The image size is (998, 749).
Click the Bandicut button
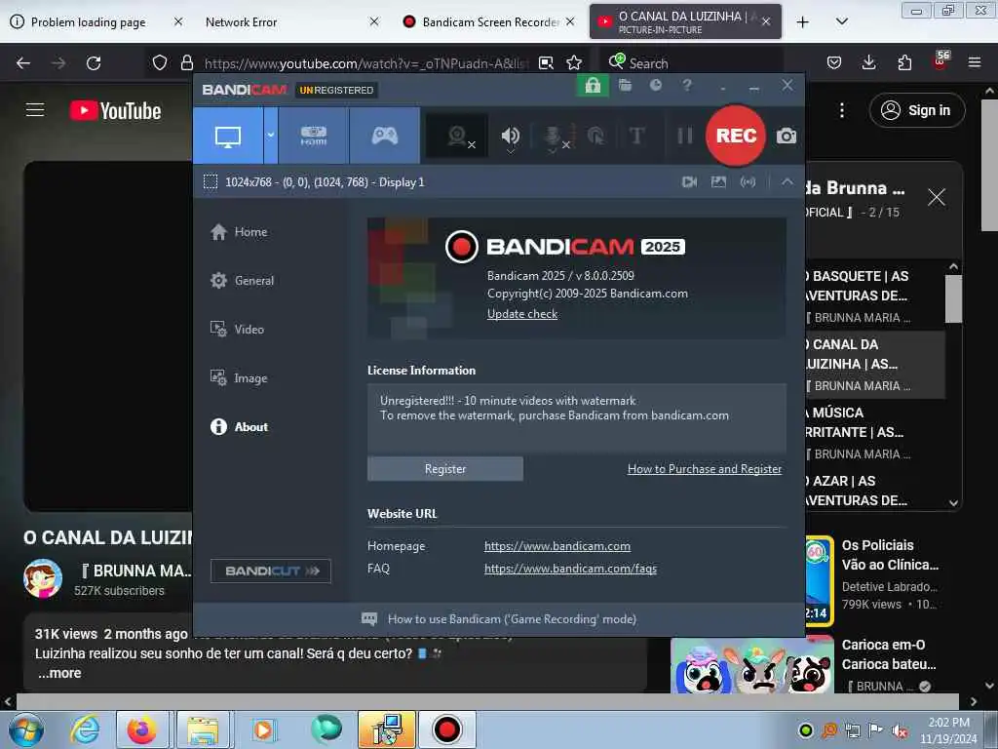(x=271, y=571)
